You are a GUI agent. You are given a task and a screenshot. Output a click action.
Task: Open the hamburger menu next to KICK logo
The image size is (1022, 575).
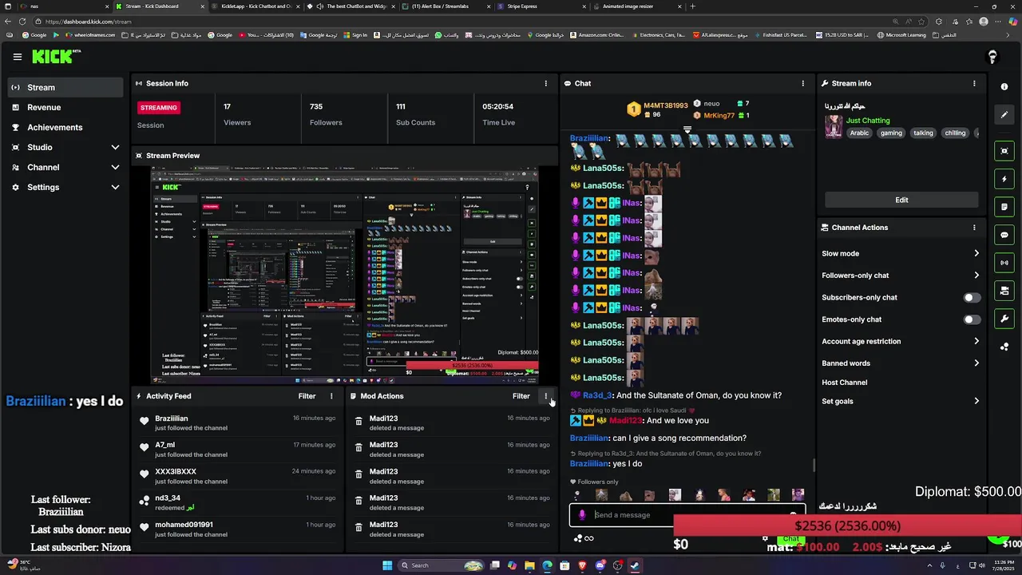point(17,57)
